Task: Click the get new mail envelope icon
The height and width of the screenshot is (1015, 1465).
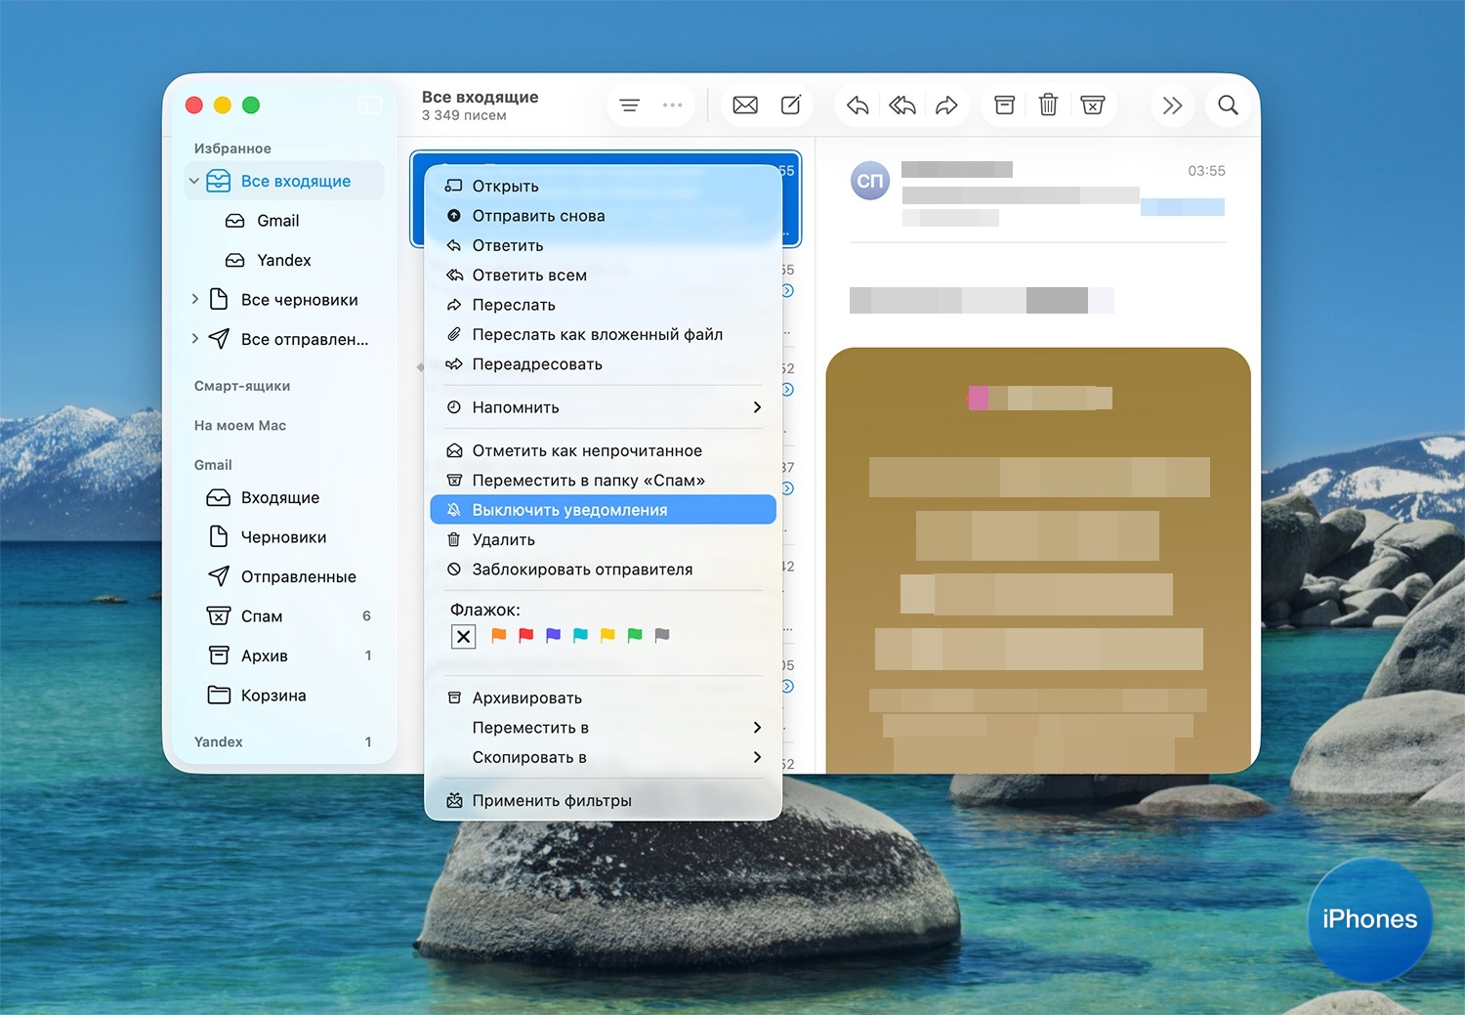Action: click(x=745, y=106)
